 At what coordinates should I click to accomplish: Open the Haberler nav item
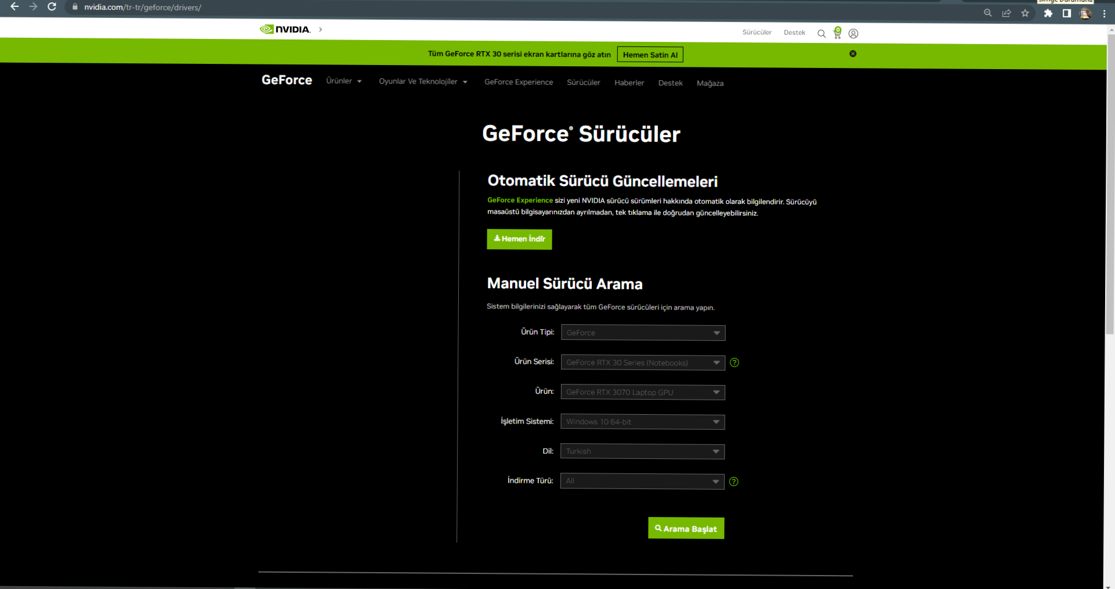629,82
